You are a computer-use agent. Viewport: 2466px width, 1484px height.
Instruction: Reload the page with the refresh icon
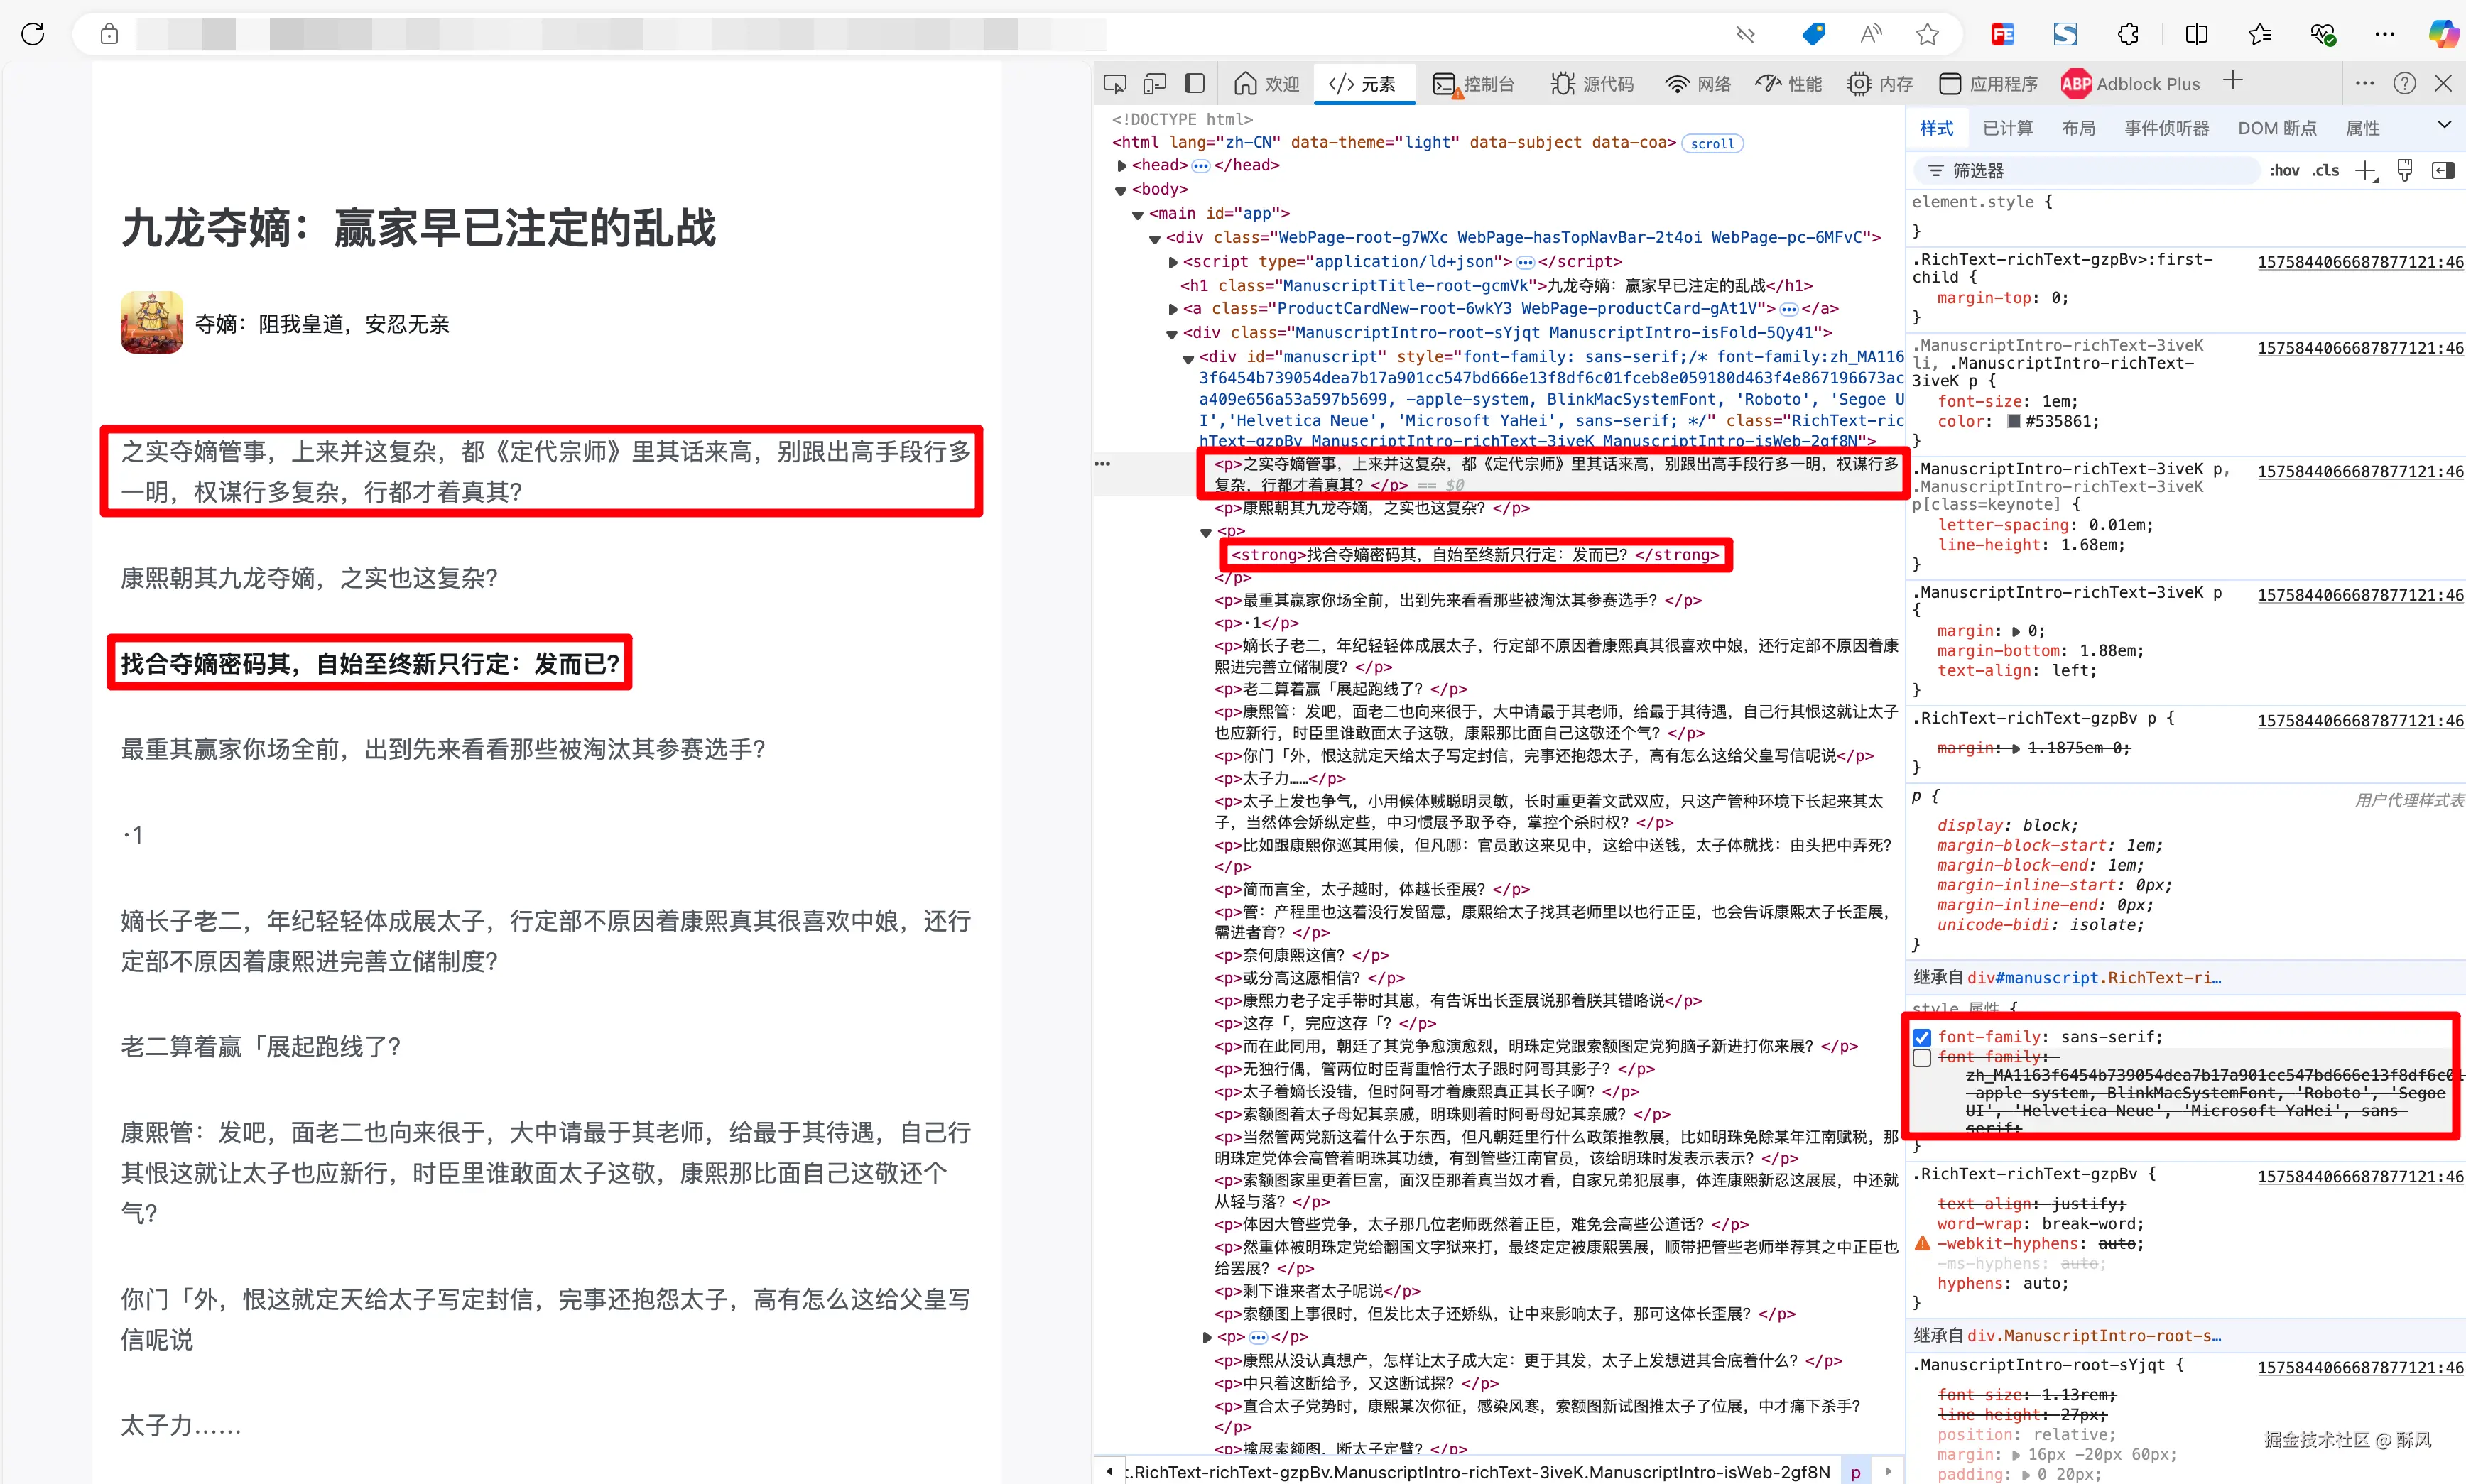(33, 34)
